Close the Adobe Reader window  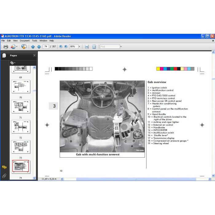click(x=213, y=36)
